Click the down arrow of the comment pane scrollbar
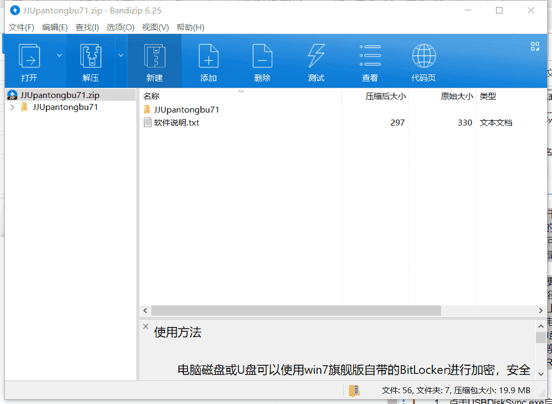The image size is (552, 404). click(x=541, y=374)
